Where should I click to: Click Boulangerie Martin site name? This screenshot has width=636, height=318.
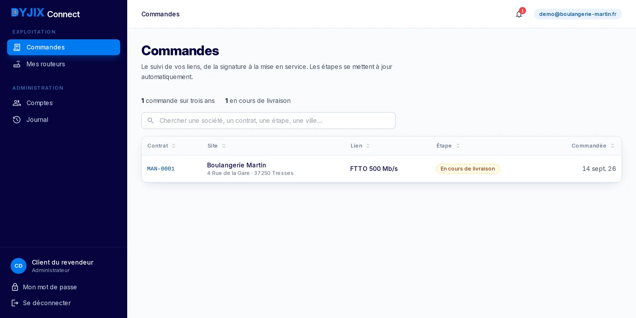[237, 165]
